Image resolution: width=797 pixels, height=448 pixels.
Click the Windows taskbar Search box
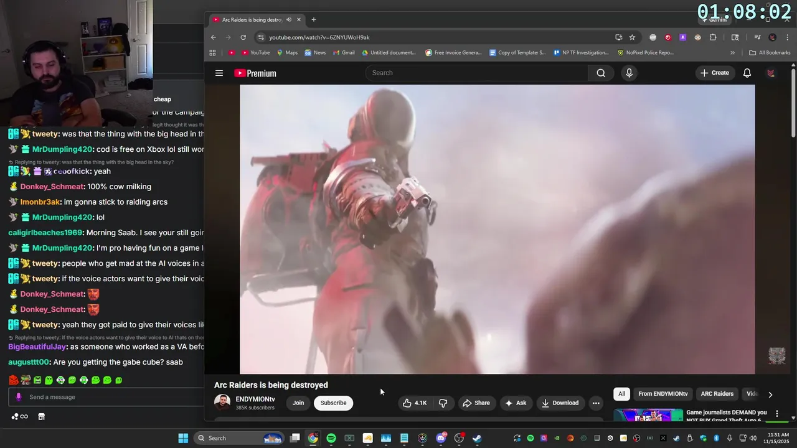[x=240, y=438]
